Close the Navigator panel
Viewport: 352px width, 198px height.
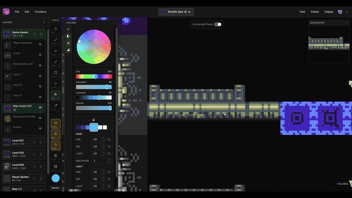[346, 23]
